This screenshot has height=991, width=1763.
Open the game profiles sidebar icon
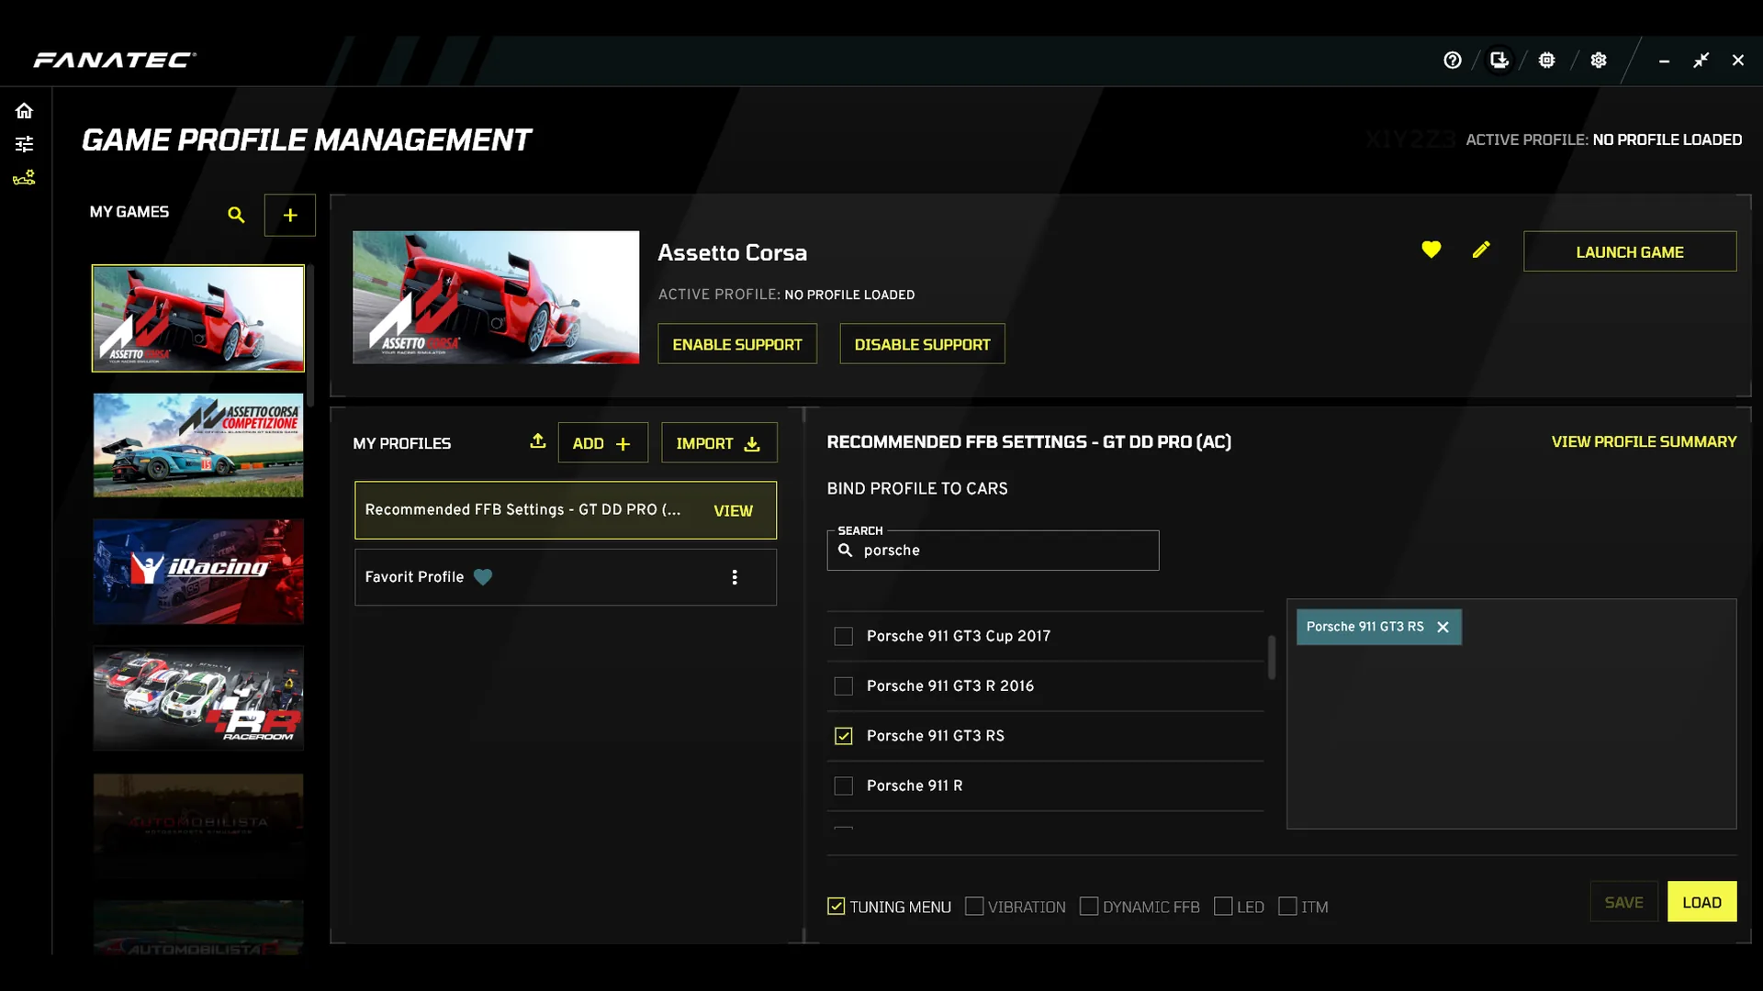coord(24,177)
